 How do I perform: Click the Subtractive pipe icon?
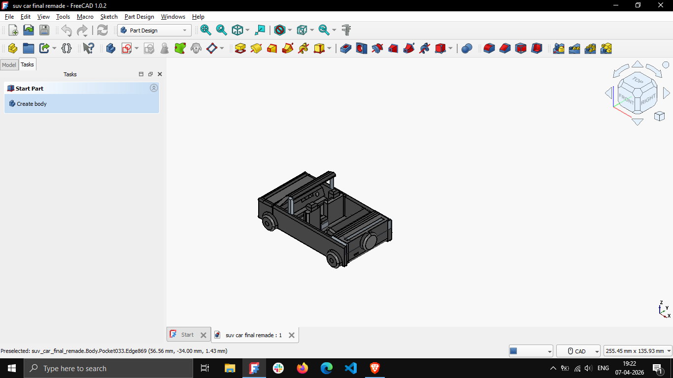click(409, 48)
